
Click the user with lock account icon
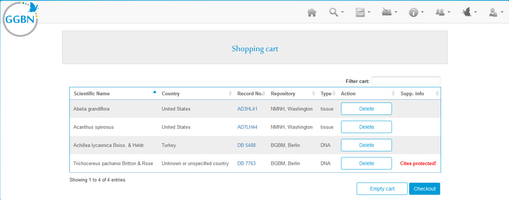pos(496,12)
